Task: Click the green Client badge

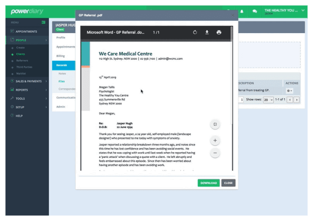Action: pyautogui.click(x=60, y=30)
